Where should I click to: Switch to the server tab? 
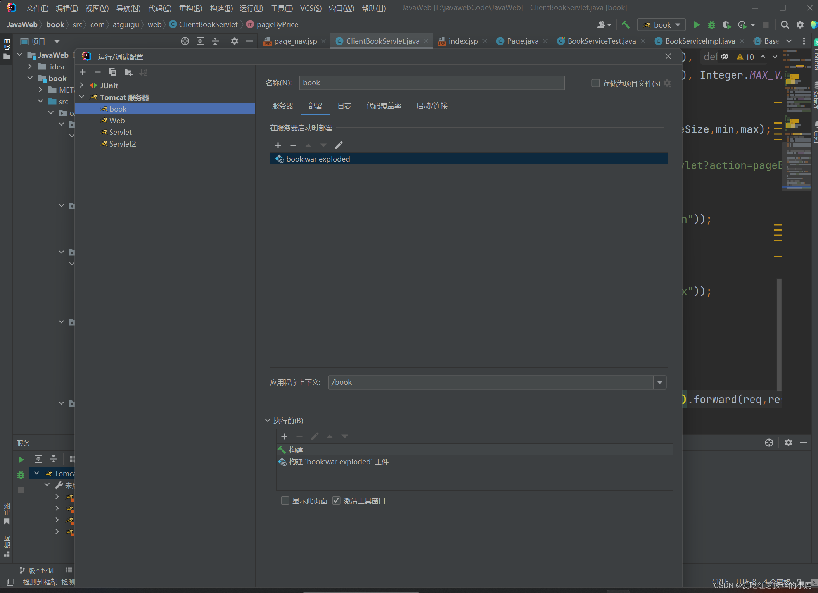[x=282, y=106]
